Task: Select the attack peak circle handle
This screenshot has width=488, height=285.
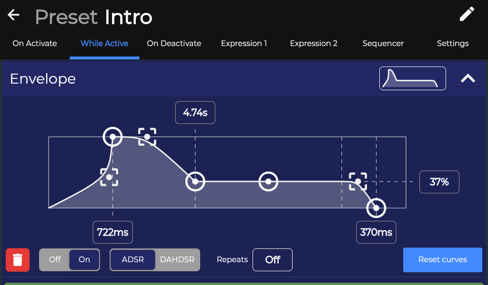Action: click(x=112, y=137)
